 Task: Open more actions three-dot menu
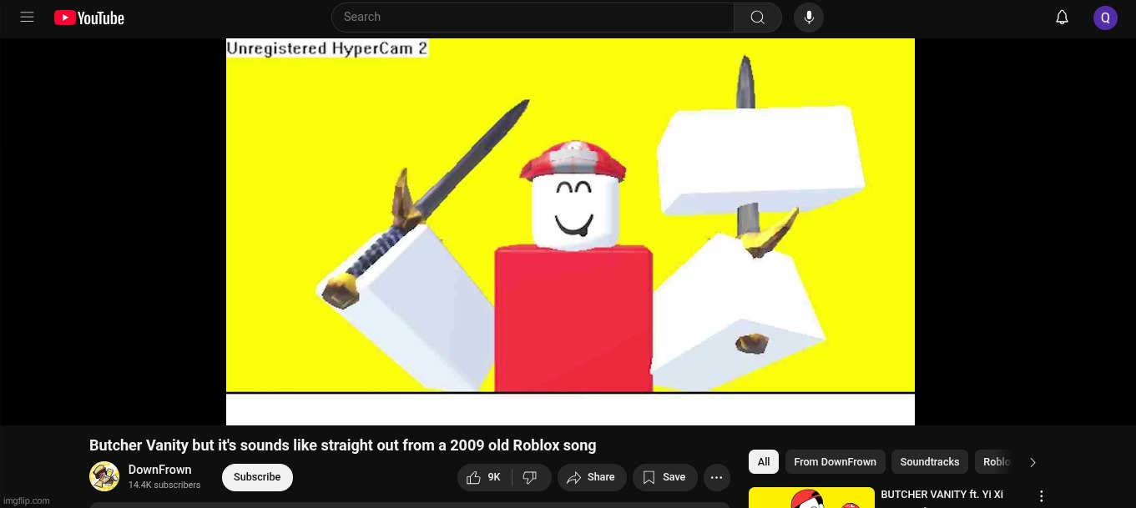click(x=716, y=477)
